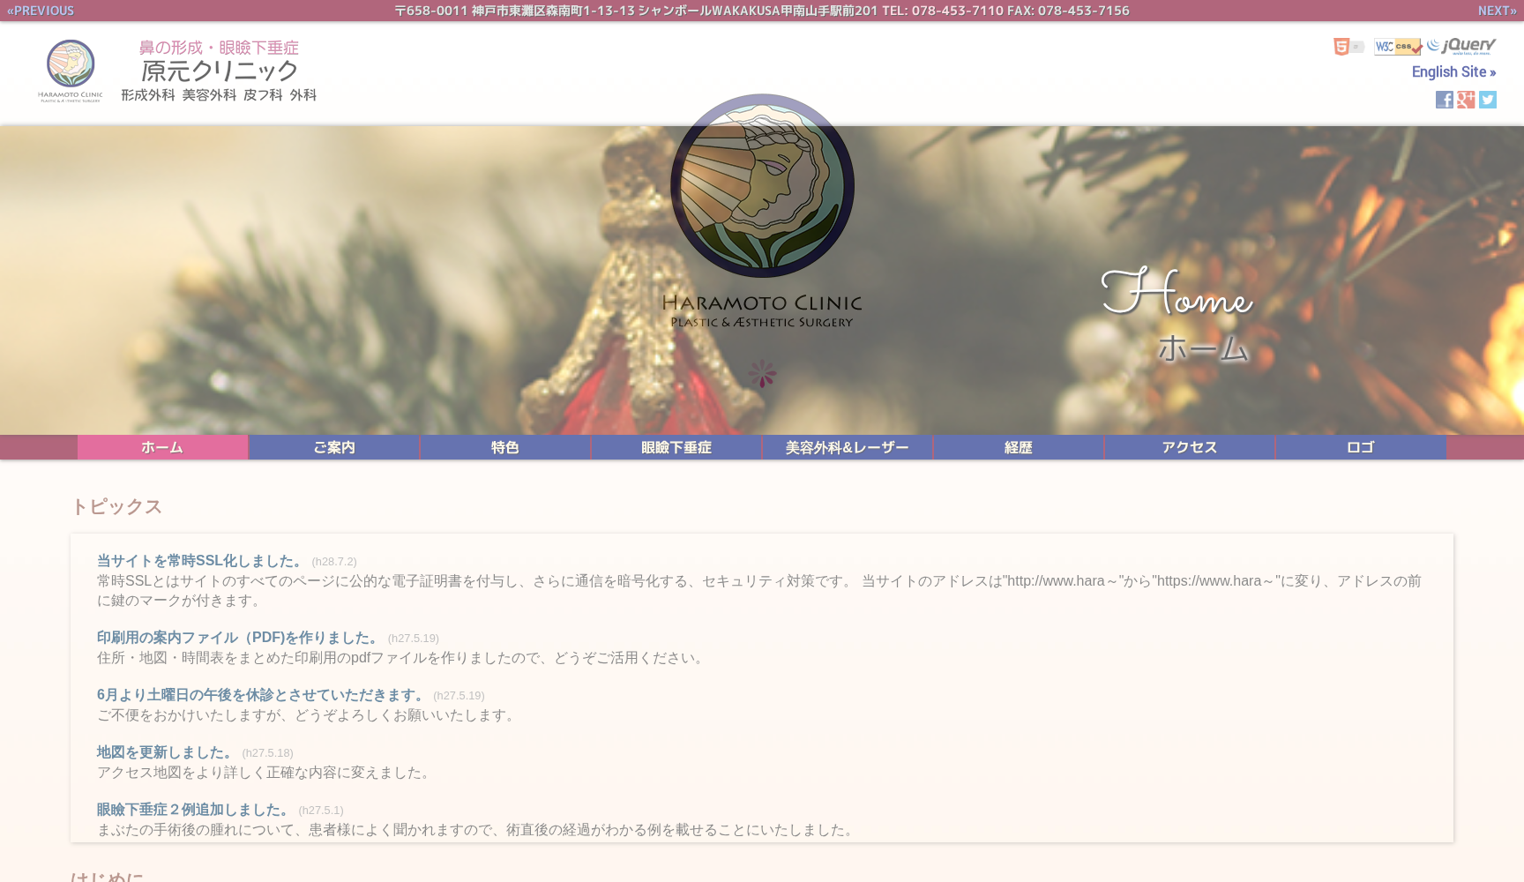The width and height of the screenshot is (1524, 882).
Task: Click the Facebook share icon
Action: (x=1444, y=100)
